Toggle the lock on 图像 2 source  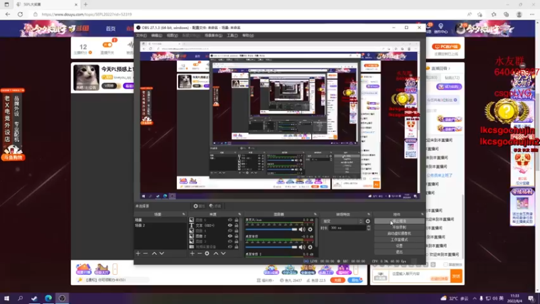[237, 236]
